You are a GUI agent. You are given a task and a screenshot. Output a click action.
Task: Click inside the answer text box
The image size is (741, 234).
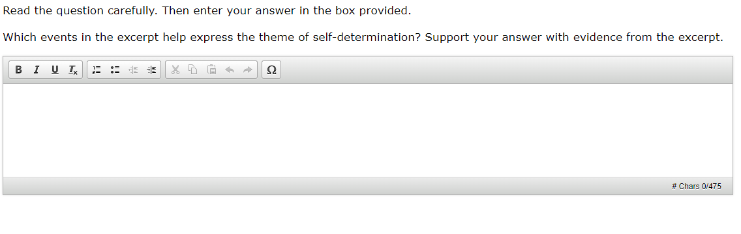click(368, 131)
